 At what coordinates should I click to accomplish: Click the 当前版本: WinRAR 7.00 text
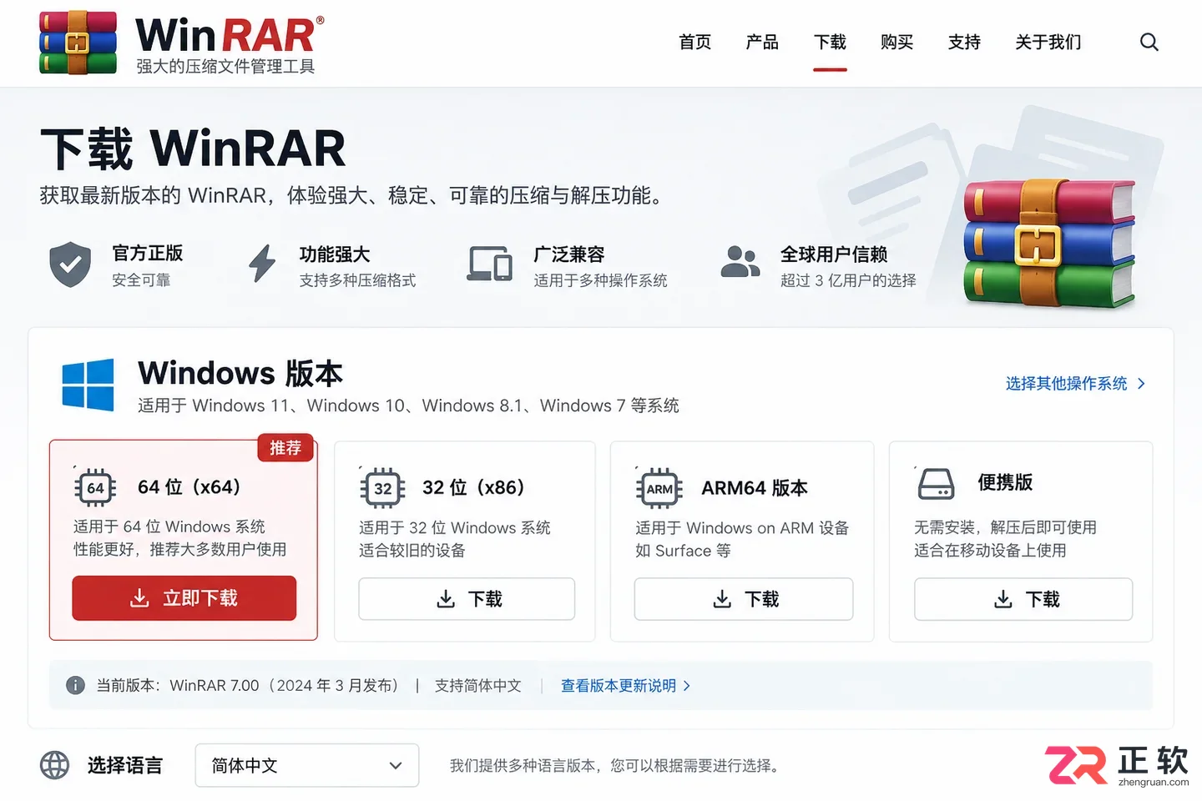[x=178, y=685]
